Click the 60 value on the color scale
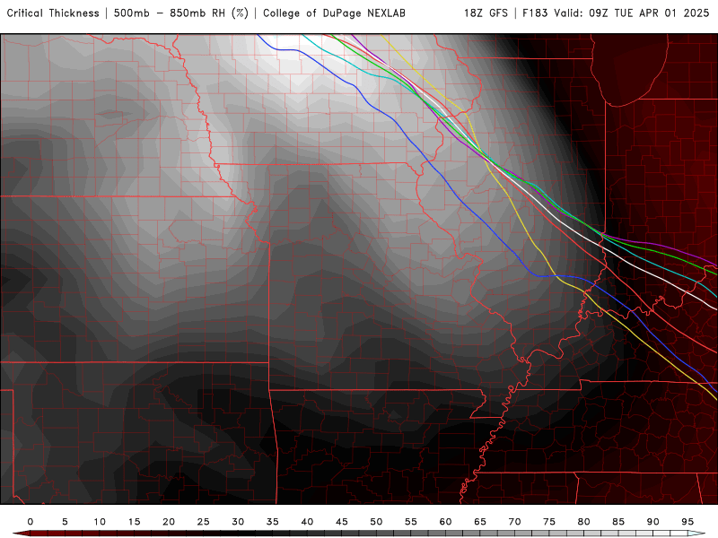The height and width of the screenshot is (538, 718). [x=445, y=522]
